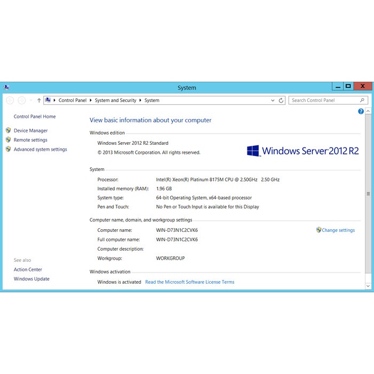Click the Windows Server 2012 R2 logo

pos(302,151)
